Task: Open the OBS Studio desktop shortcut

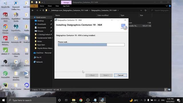Action: (x=5, y=63)
